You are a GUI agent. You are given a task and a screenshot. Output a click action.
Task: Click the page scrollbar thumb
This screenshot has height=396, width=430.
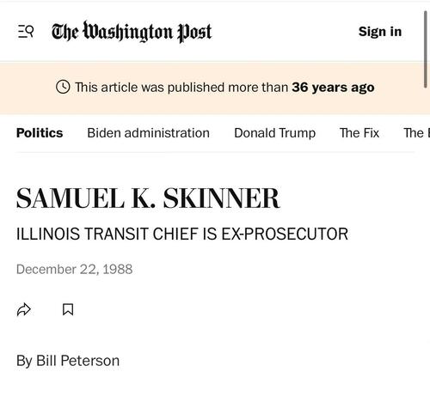(426, 49)
